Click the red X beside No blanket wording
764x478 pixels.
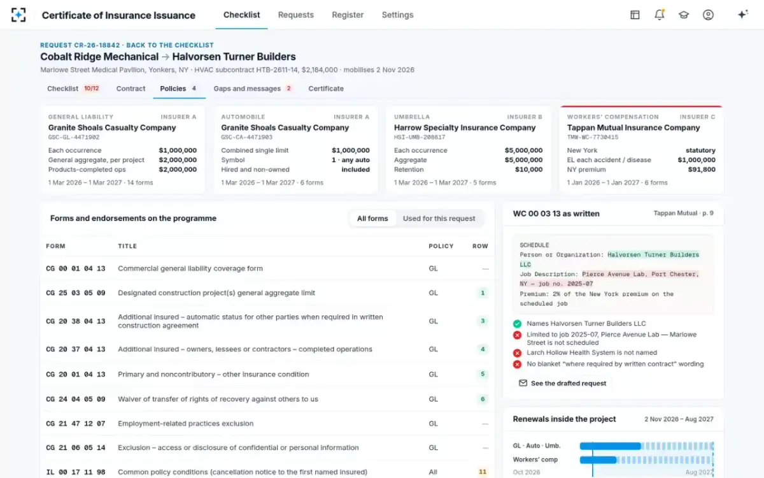point(517,364)
